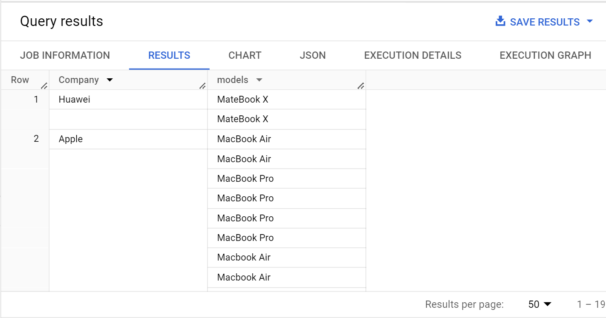The width and height of the screenshot is (606, 318).
Task: Click the Huawei company cell
Action: [128, 100]
